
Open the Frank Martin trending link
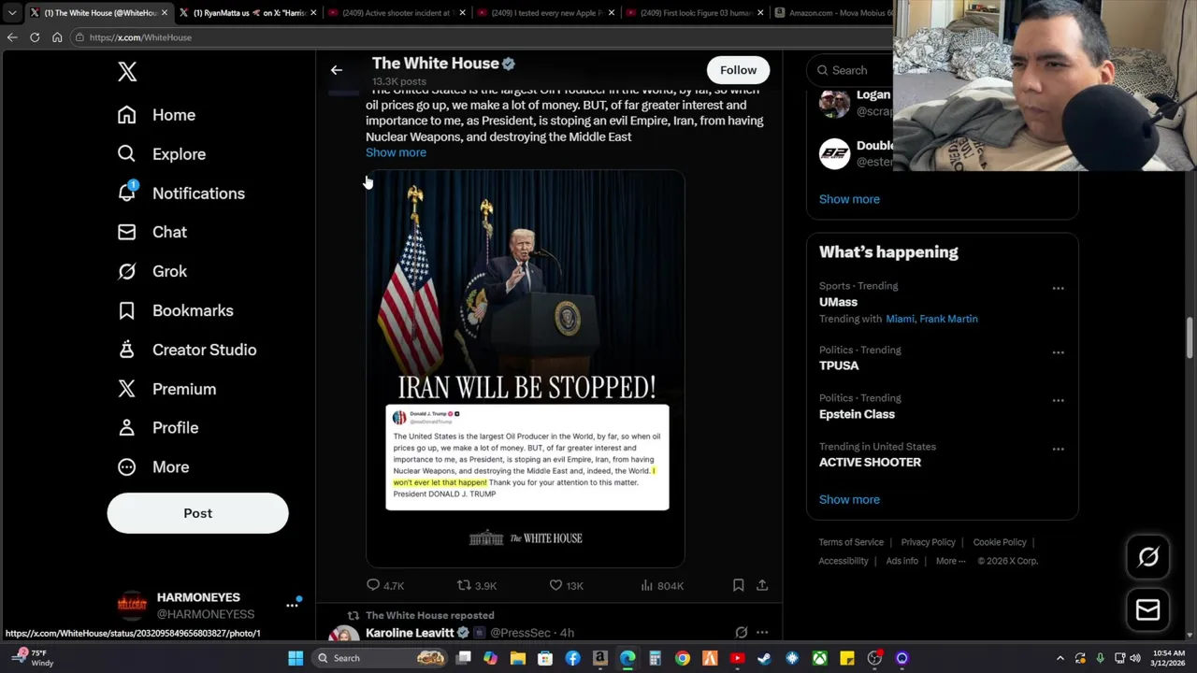pyautogui.click(x=948, y=319)
